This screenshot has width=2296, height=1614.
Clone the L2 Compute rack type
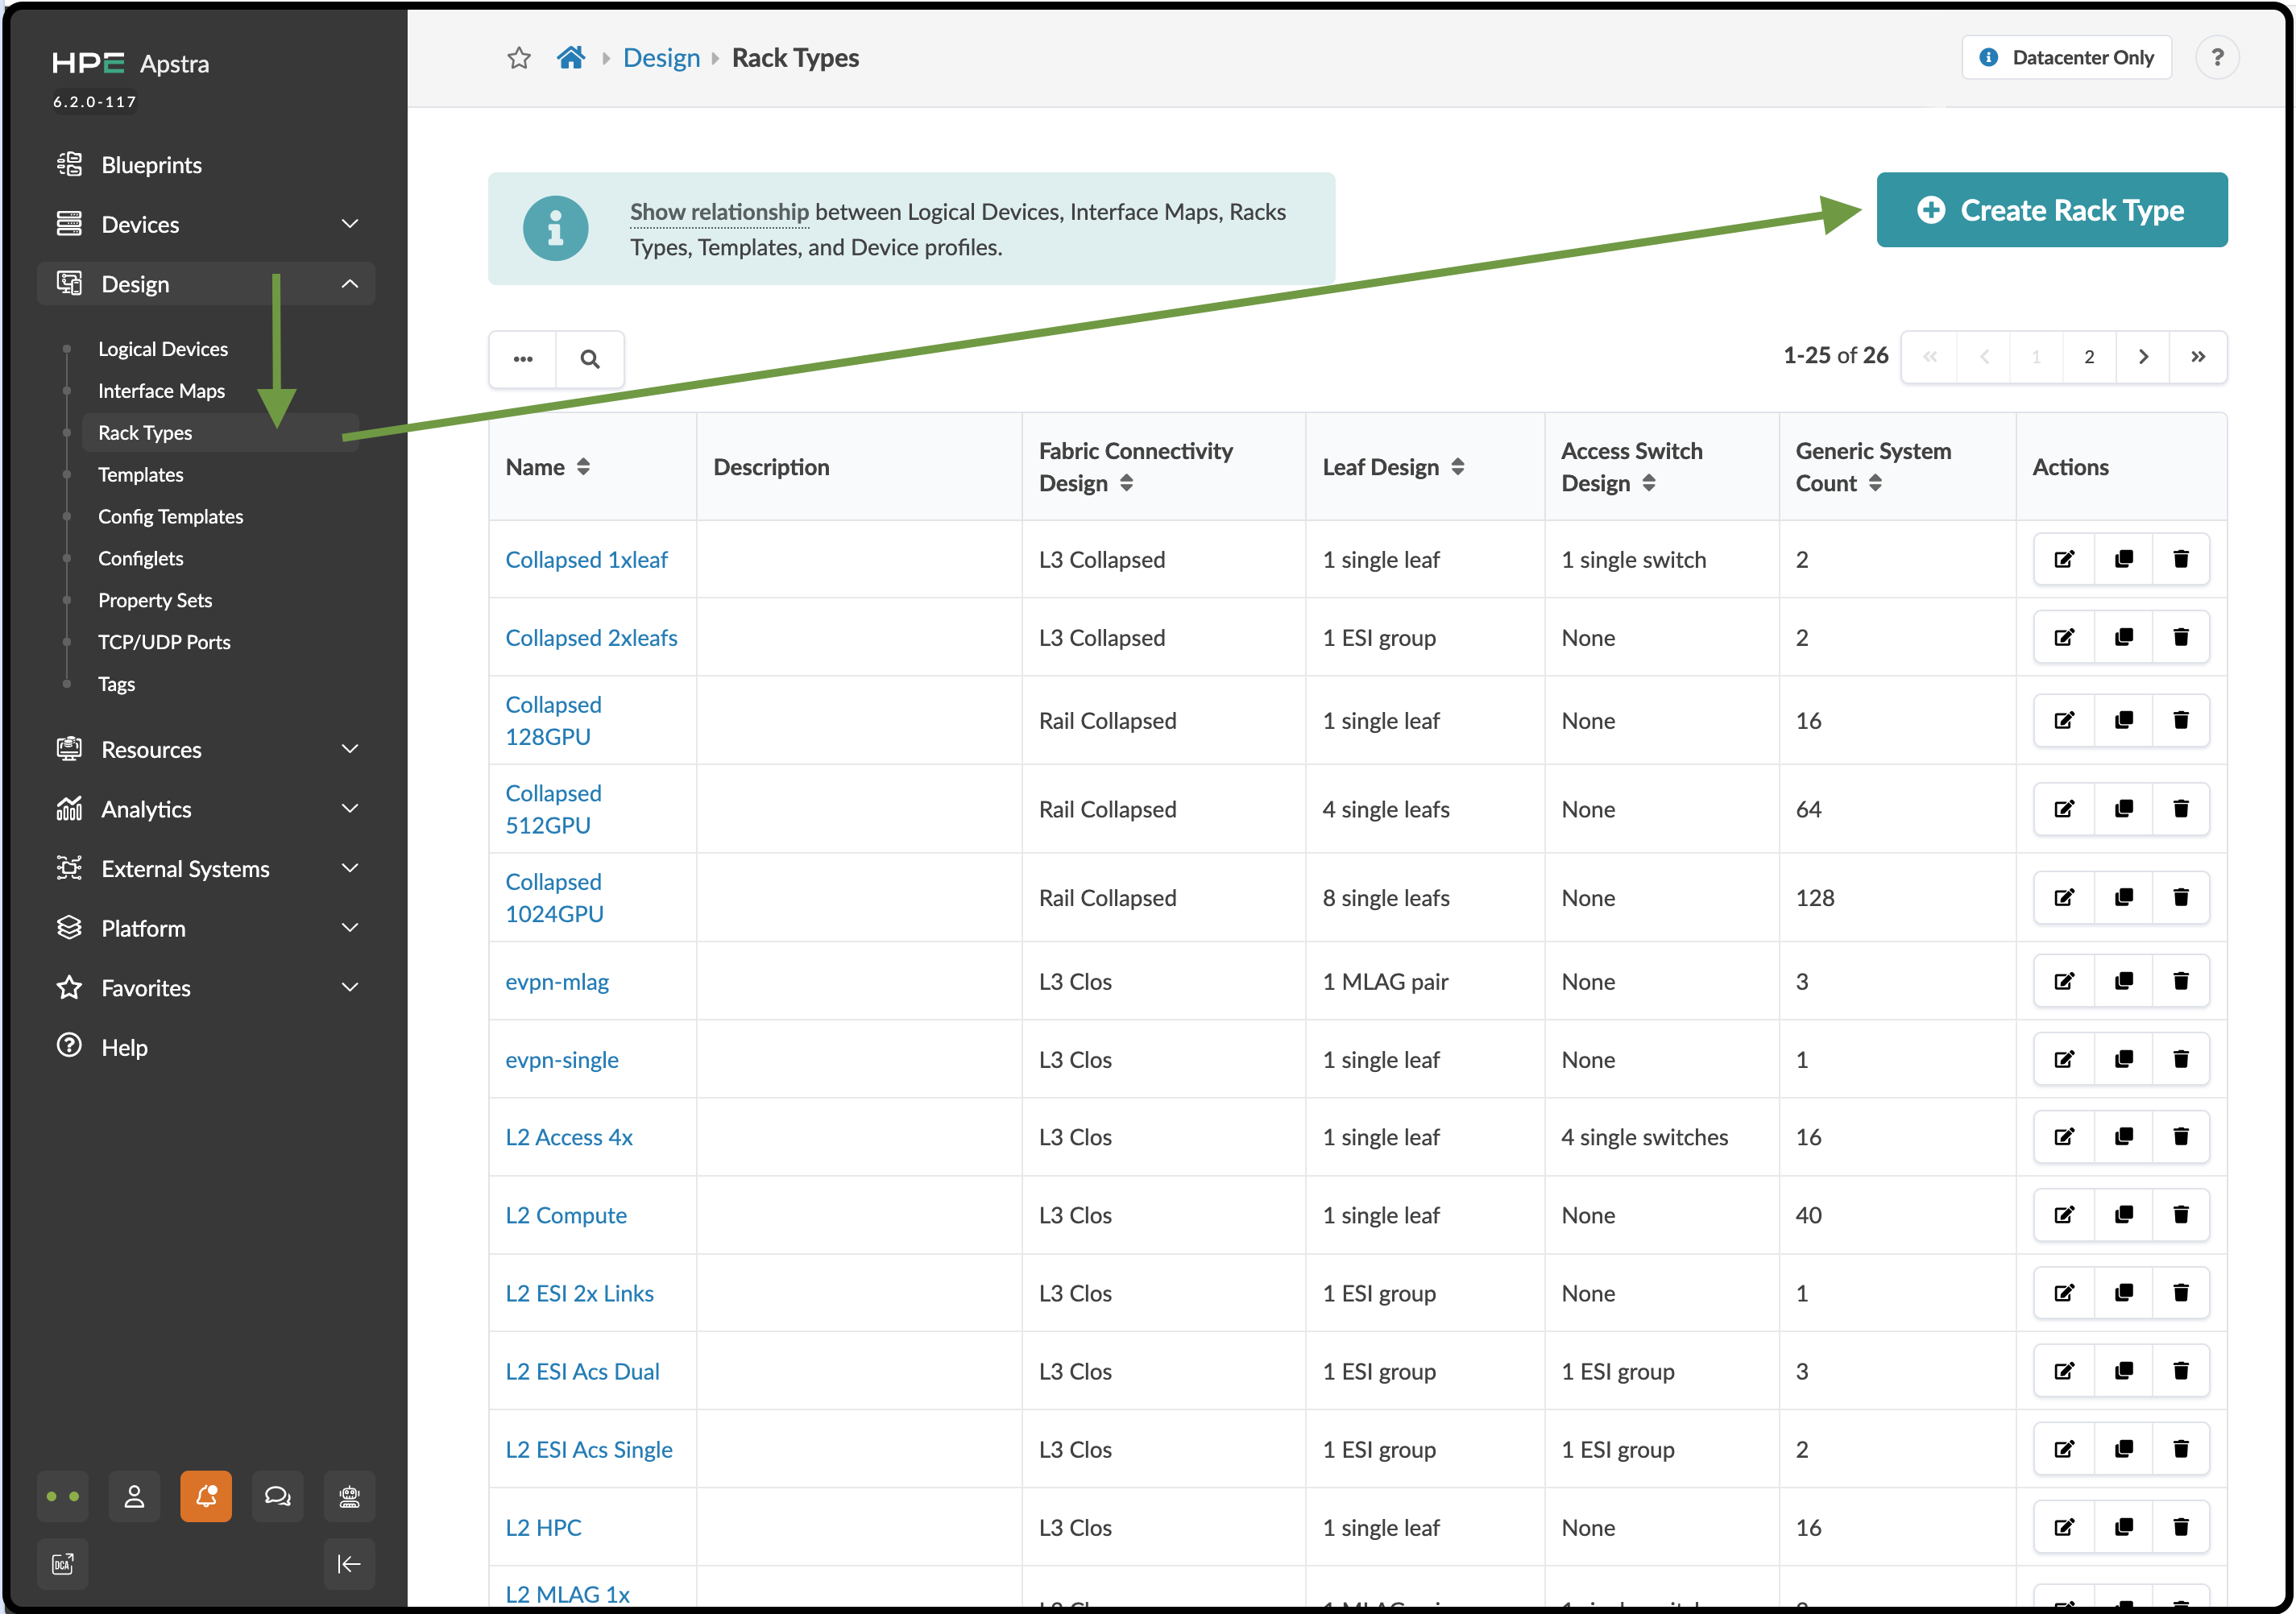coord(2123,1215)
